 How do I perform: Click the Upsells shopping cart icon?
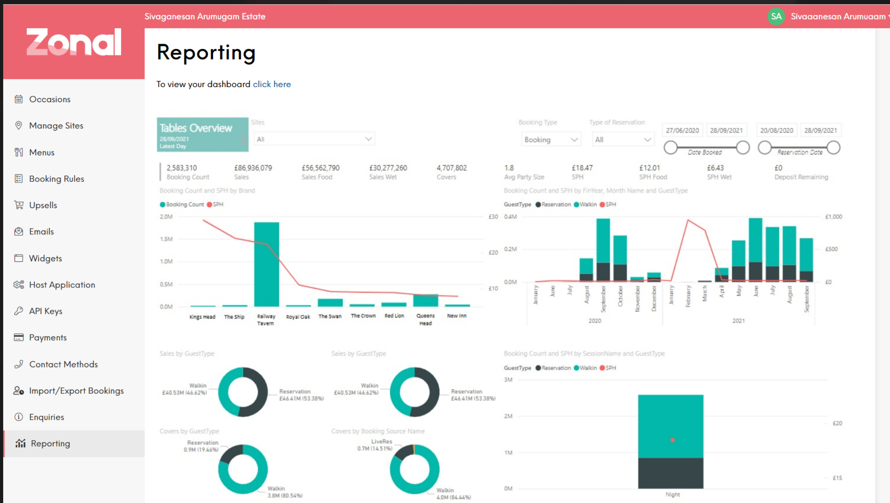click(x=18, y=205)
